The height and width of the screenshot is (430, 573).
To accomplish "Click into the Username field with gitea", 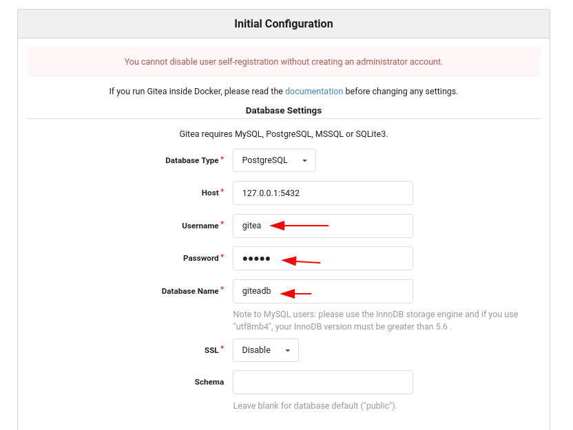I will coord(323,226).
